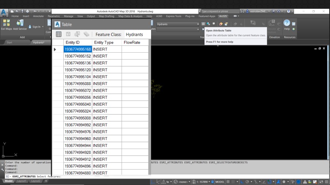Click the workspace switching gear icon in status bar

[284, 182]
